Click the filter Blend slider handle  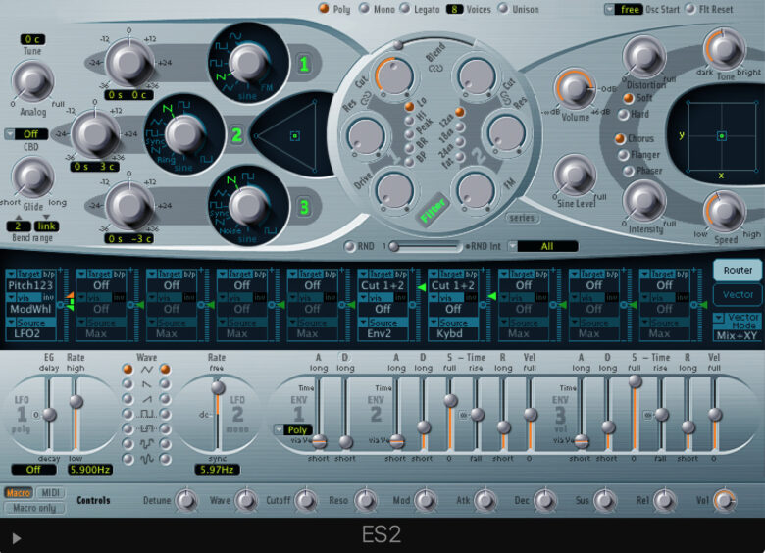(x=398, y=45)
